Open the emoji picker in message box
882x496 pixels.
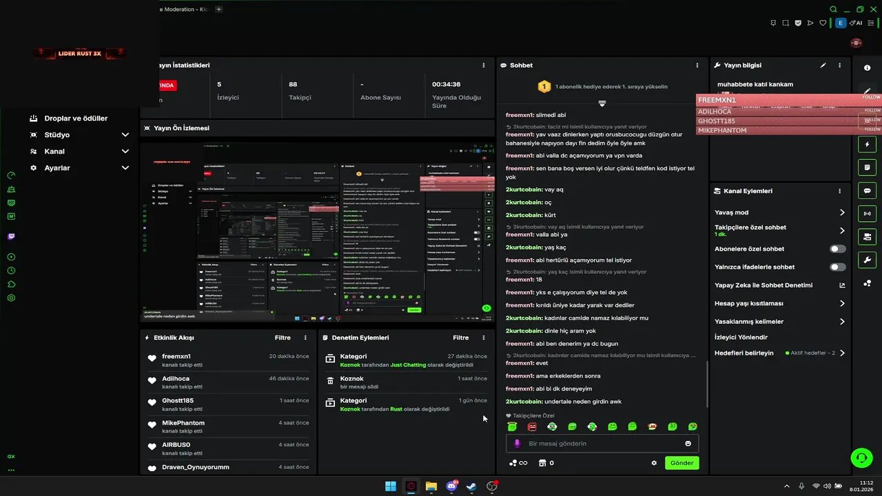click(688, 444)
